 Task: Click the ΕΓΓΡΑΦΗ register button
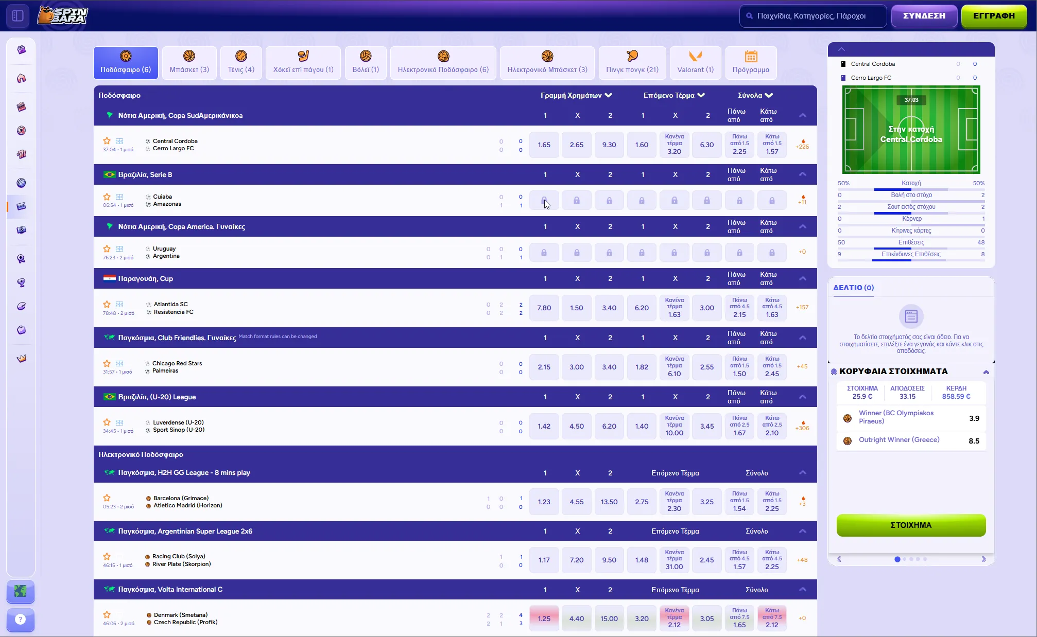coord(994,16)
